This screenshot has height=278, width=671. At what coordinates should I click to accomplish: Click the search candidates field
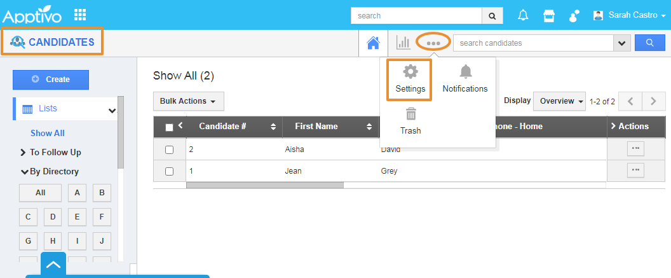533,43
